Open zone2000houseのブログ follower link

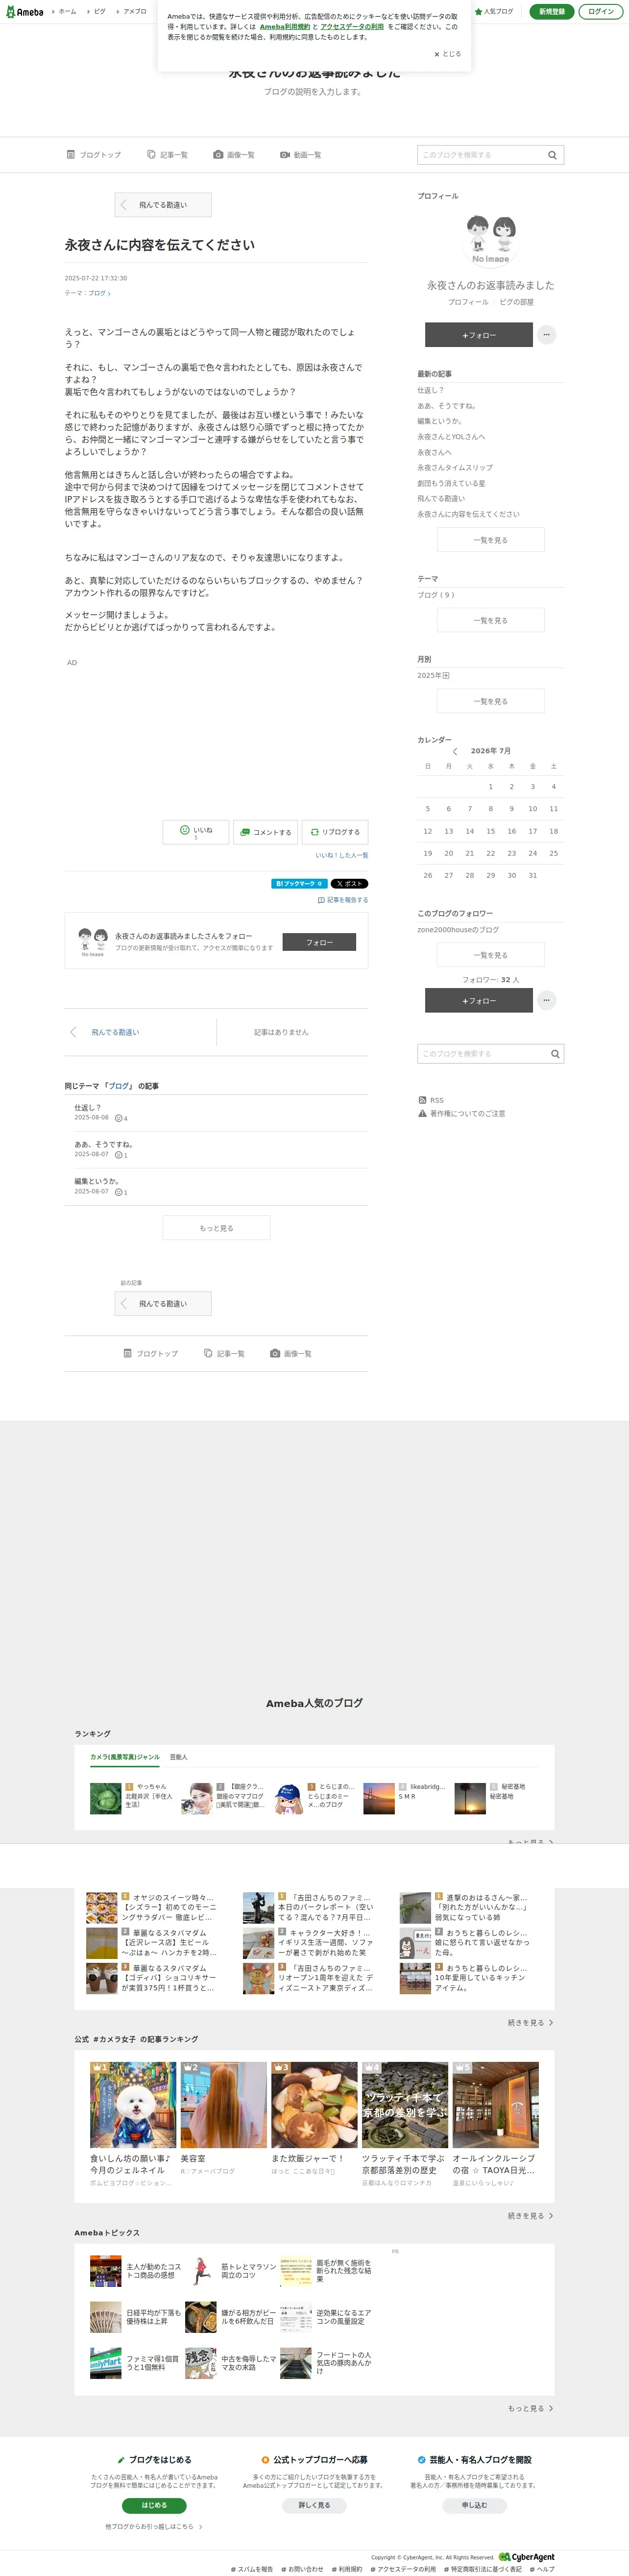tap(458, 930)
